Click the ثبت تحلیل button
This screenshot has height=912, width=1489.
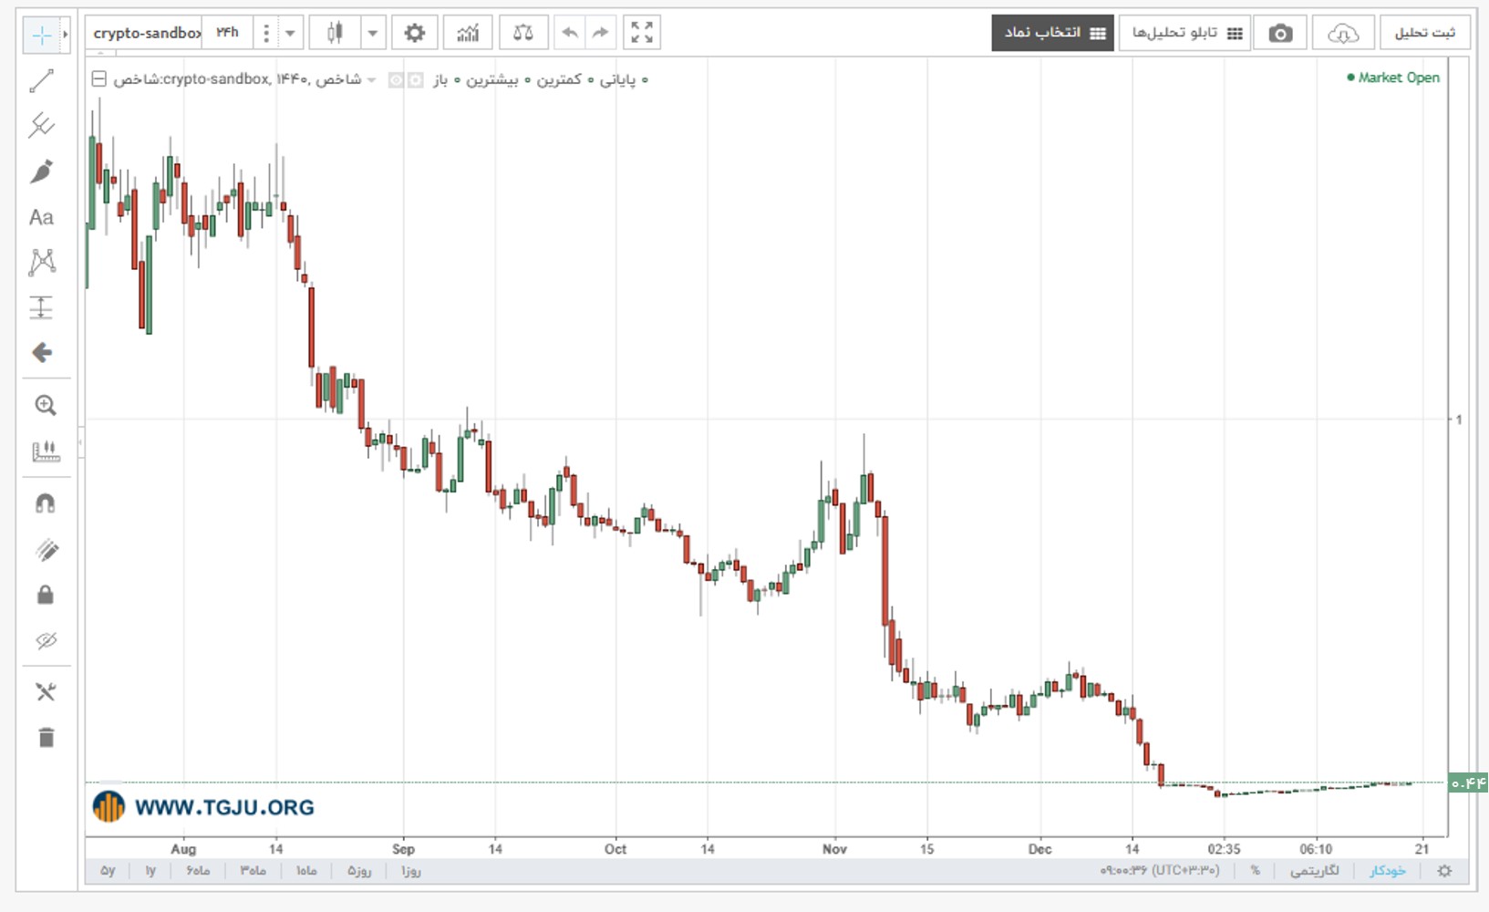click(x=1424, y=33)
